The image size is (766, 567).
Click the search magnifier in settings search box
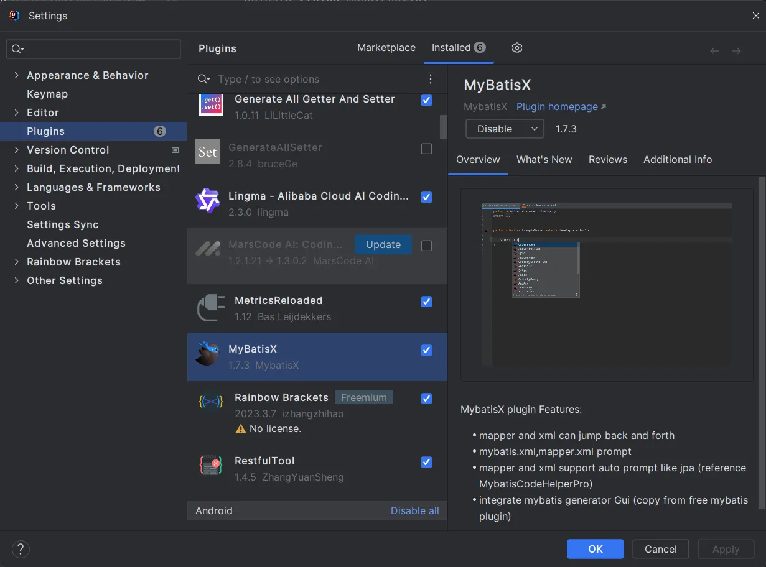click(x=17, y=49)
